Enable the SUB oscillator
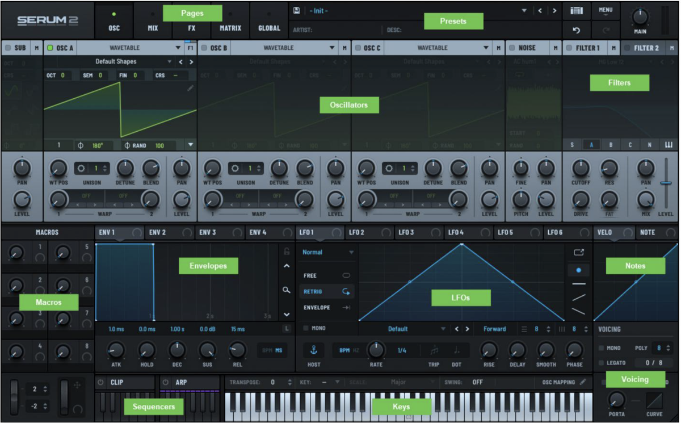Viewport: 681px width, 423px height. [x=8, y=48]
